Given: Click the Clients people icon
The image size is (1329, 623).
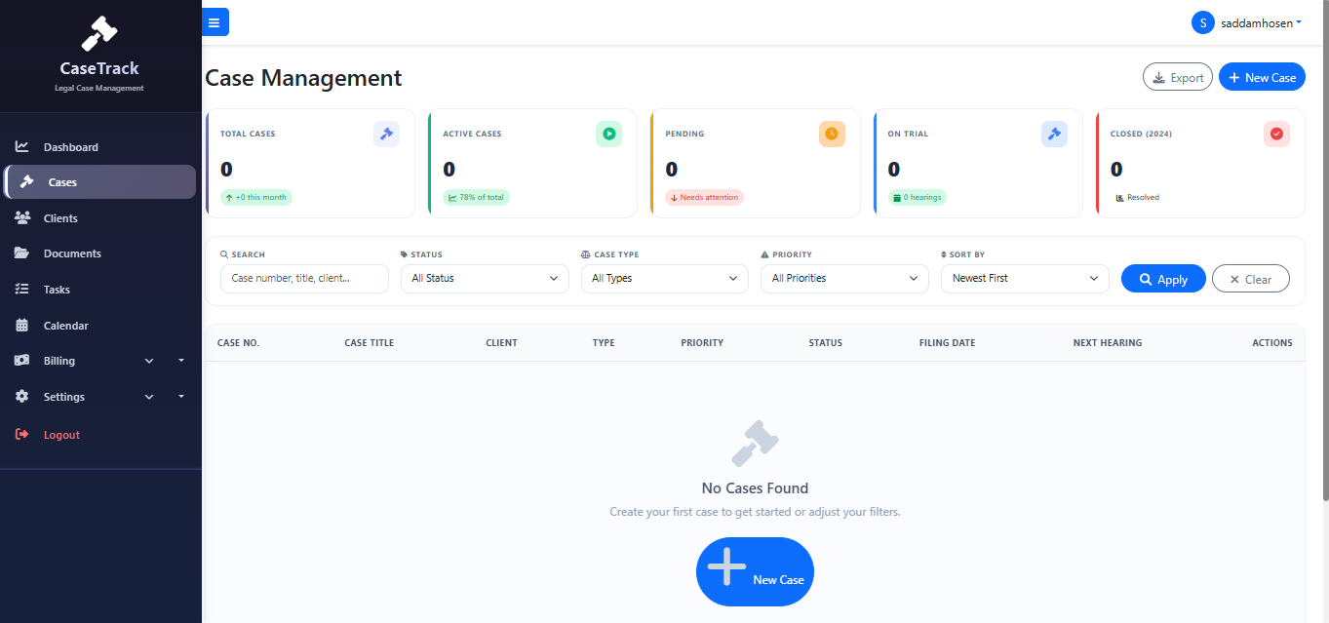Looking at the screenshot, I should [22, 218].
